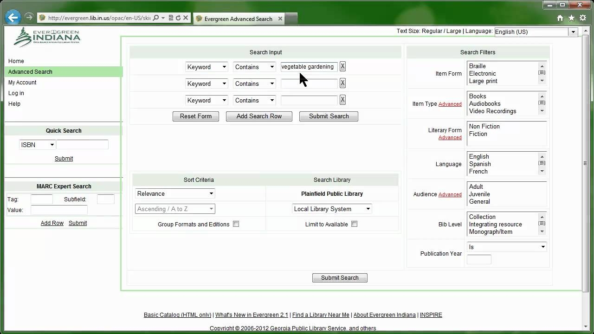Click Audience Advanced link
Screen dimensions: 594x334
(x=450, y=194)
